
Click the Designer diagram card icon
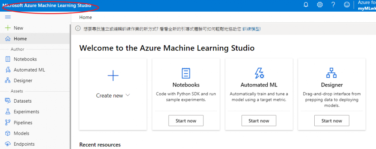click(332, 73)
